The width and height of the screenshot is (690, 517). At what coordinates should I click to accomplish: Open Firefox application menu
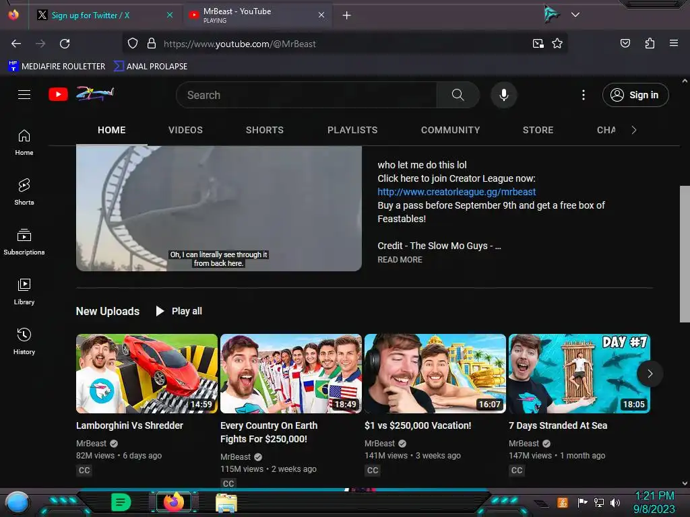[x=673, y=43]
